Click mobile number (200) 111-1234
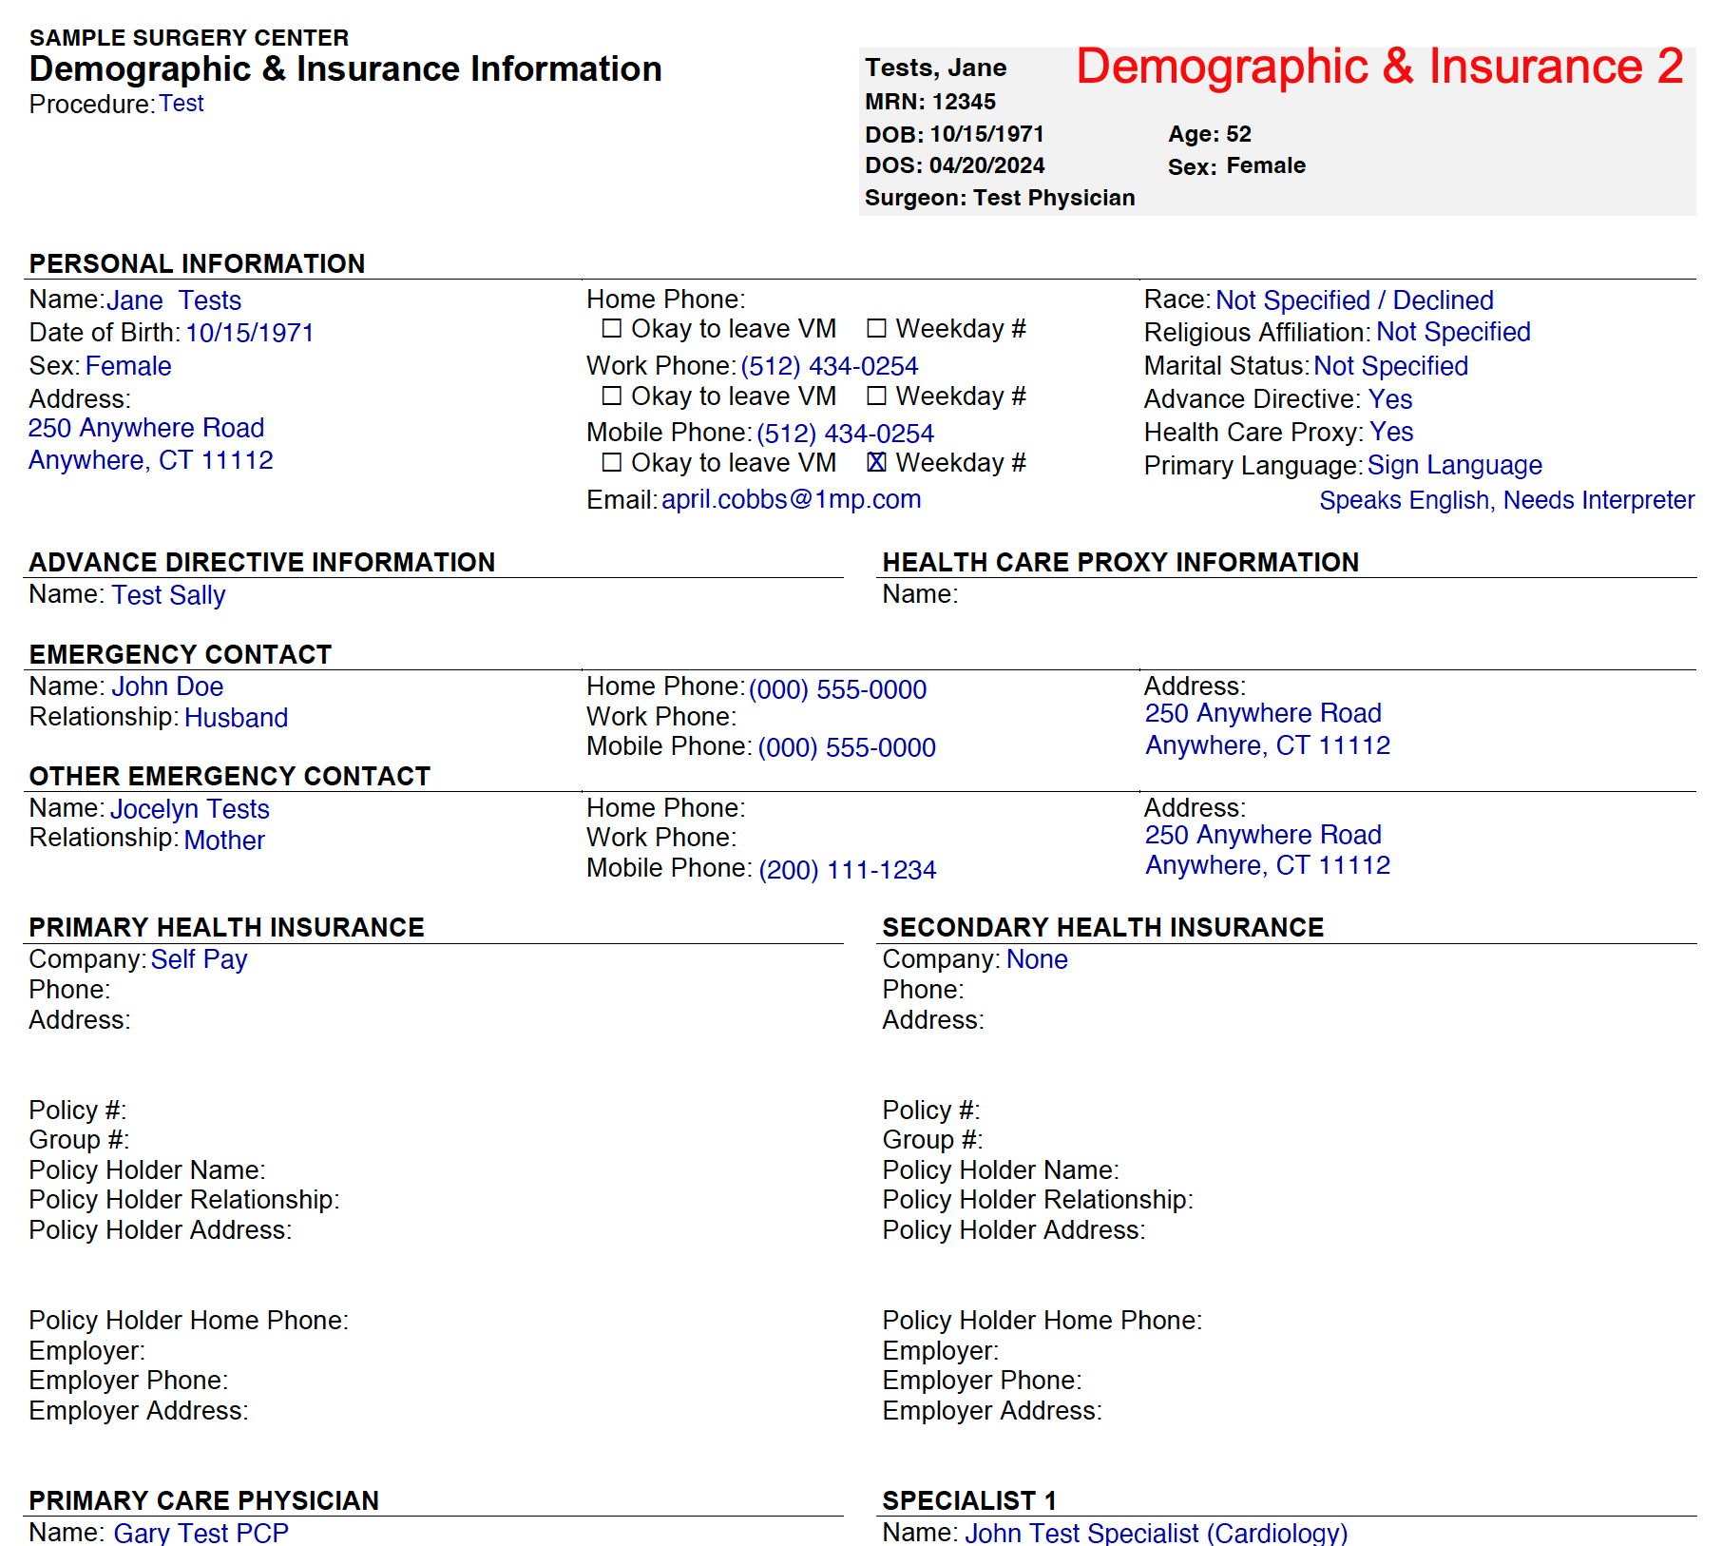The height and width of the screenshot is (1546, 1722). coord(847,870)
